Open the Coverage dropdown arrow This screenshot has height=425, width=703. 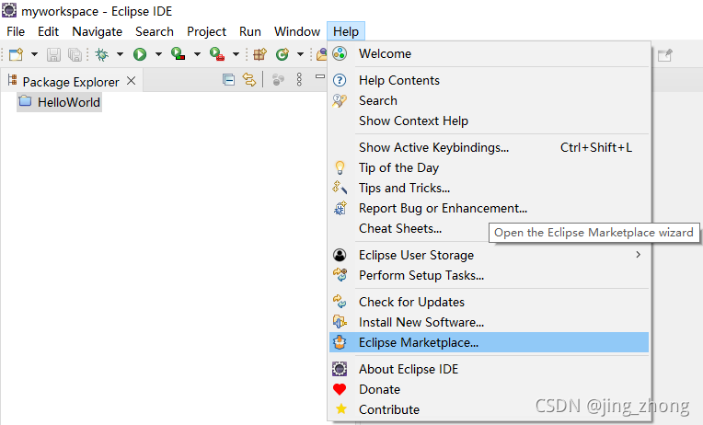point(197,54)
